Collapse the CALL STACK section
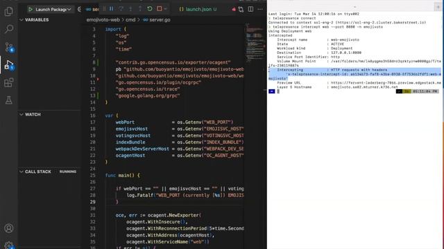Image resolution: width=444 pixels, height=249 pixels. pyautogui.click(x=35, y=172)
